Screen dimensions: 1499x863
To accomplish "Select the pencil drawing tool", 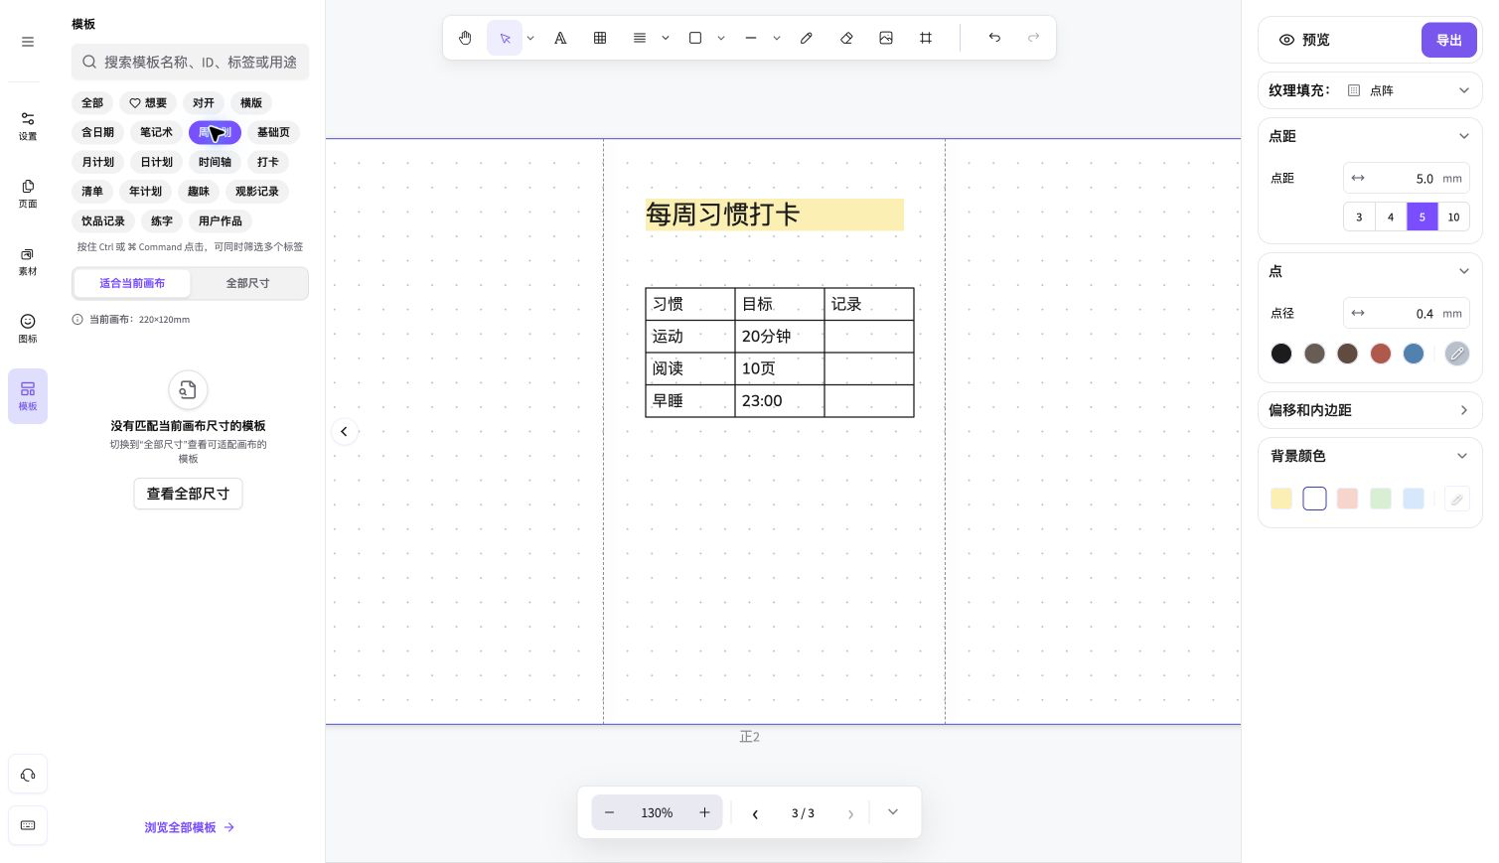I will click(807, 38).
